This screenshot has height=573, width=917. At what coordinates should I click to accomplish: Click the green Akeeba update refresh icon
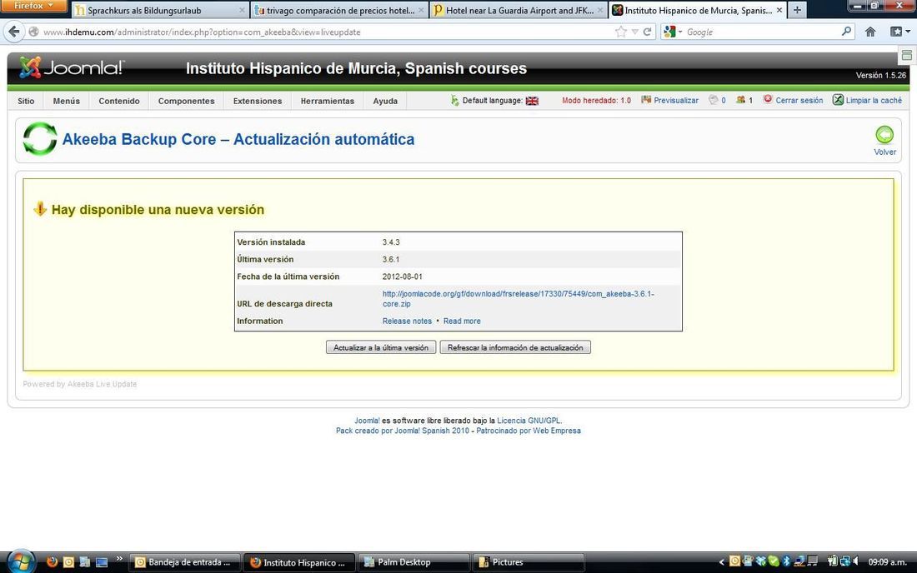click(40, 139)
